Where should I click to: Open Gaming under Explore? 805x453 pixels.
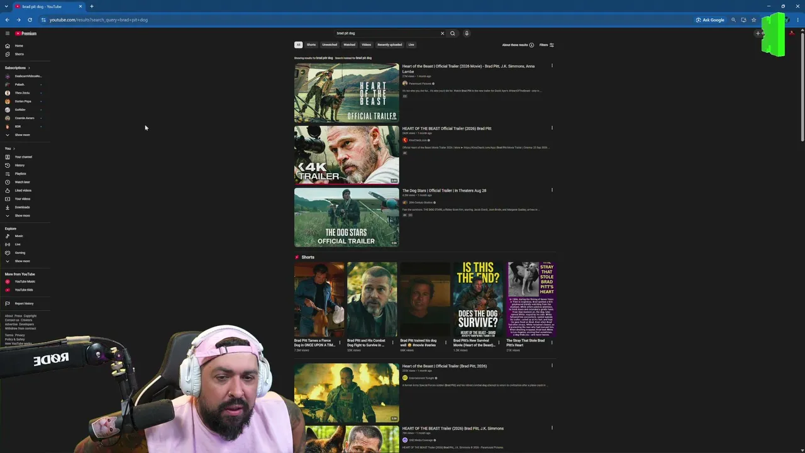click(x=19, y=253)
